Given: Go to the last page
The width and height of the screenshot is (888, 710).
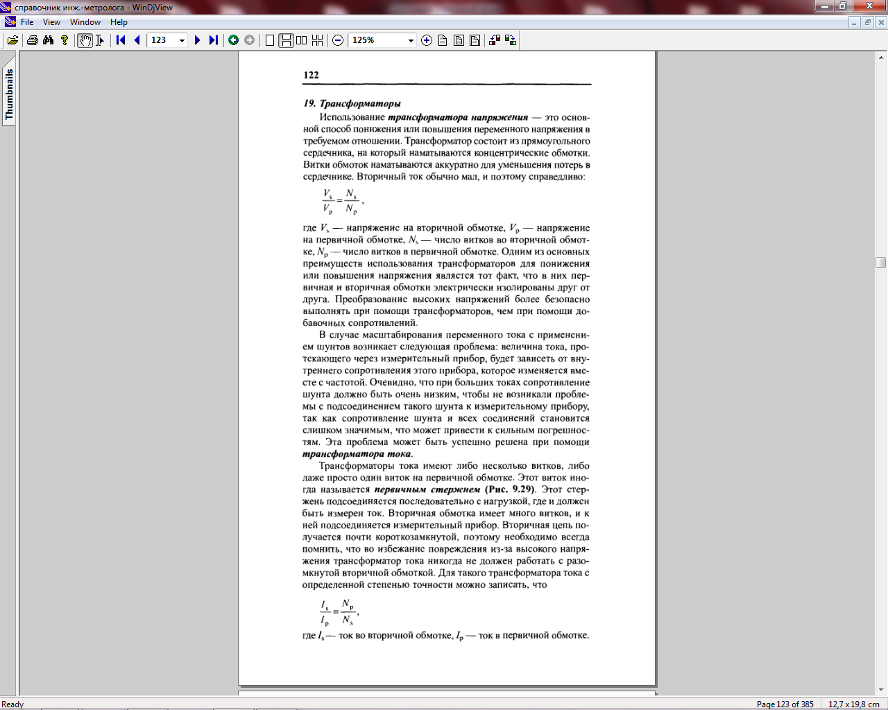Looking at the screenshot, I should click(214, 40).
